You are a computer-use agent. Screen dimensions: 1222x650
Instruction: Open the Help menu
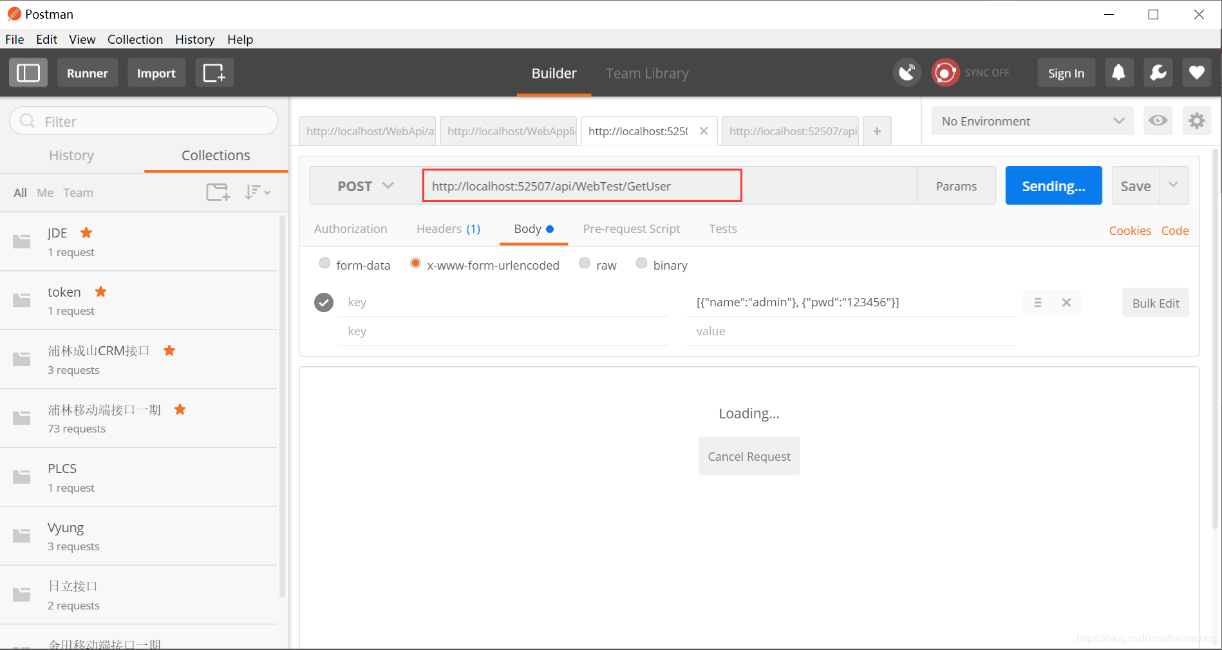tap(240, 39)
